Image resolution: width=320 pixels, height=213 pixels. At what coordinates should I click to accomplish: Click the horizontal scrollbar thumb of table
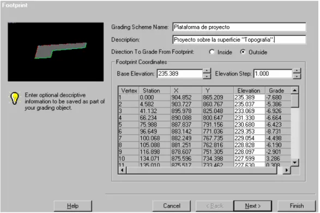tap(202, 170)
